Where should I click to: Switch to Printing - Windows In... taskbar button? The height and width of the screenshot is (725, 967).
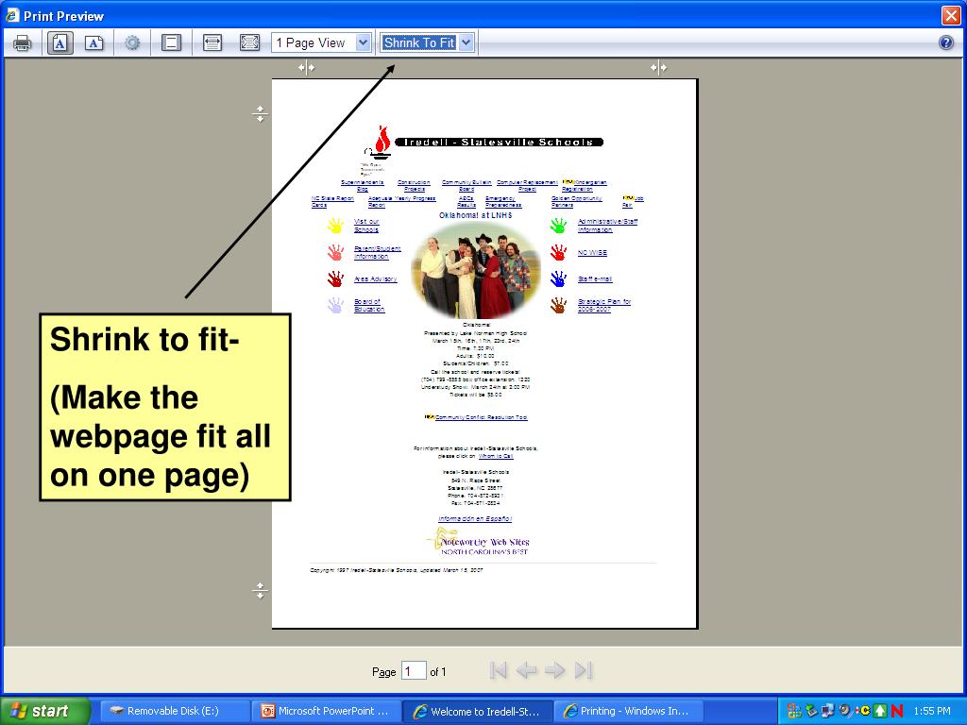tap(628, 711)
